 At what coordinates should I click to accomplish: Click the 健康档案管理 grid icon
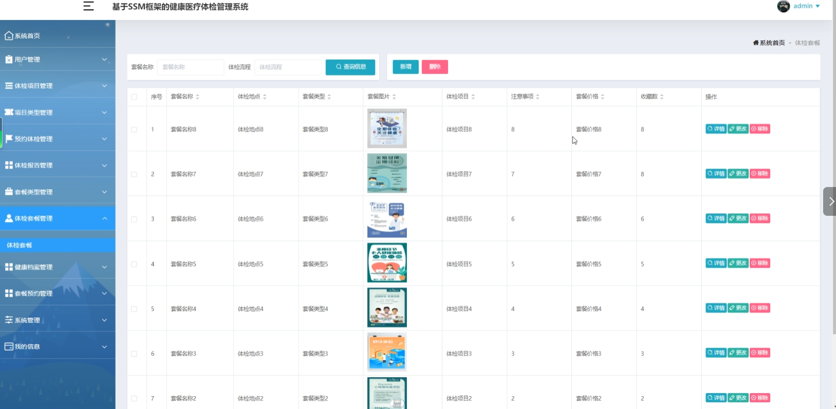(x=9, y=267)
